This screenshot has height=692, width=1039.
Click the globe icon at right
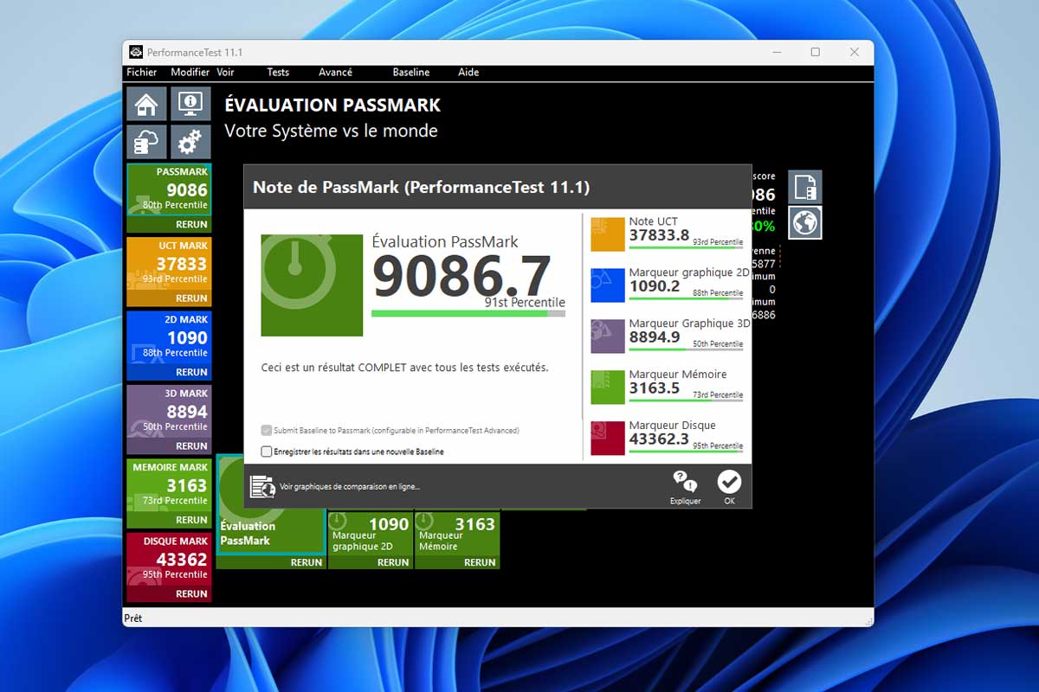[x=804, y=223]
